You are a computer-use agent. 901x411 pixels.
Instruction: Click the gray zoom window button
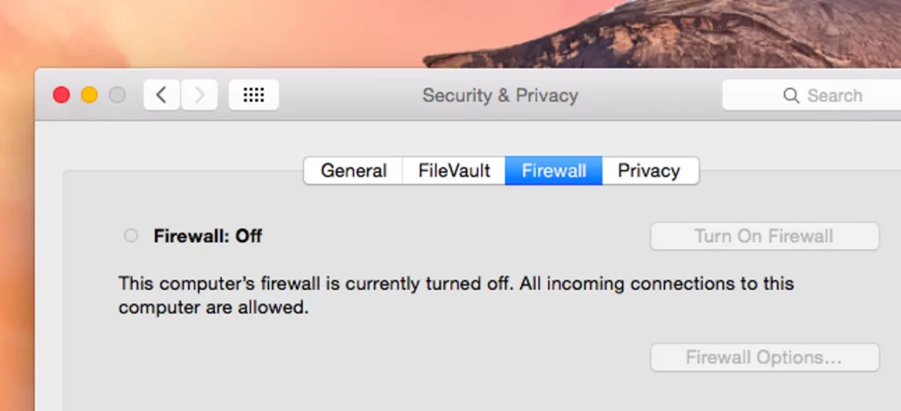[117, 95]
